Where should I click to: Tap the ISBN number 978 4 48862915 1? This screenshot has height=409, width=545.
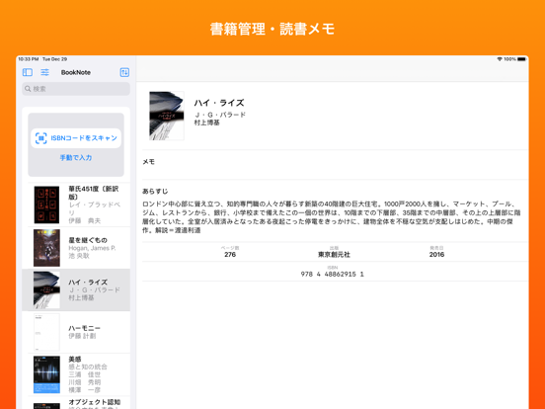[x=333, y=274]
